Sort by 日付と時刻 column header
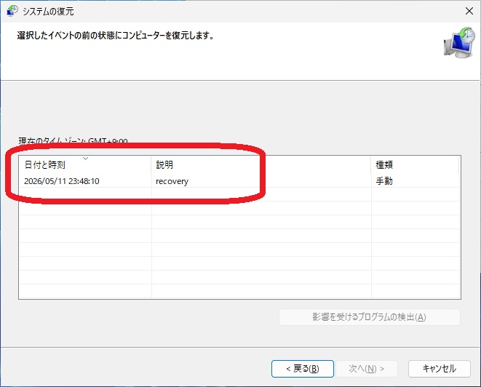 pos(85,164)
